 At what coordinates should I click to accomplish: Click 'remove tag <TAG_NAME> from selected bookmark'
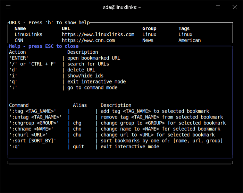[162, 117]
